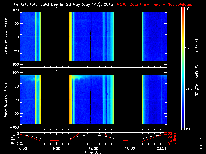Viewport: 206px width, 154px height.
Task: Click the "0:00" time tick label
Action: [x=23, y=148]
